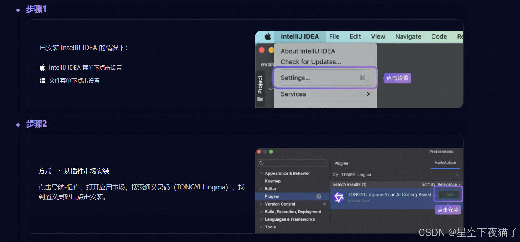Click the TONGYI Lingma search text field
The height and width of the screenshot is (242, 520).
point(396,175)
